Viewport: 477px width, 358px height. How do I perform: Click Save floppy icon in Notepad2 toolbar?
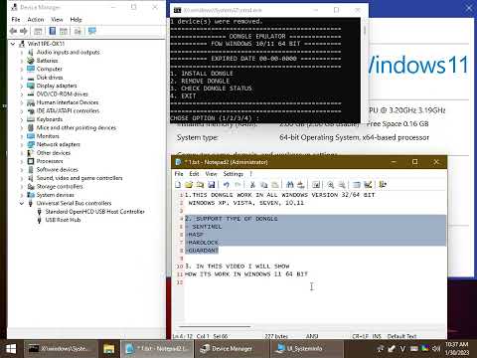point(211,185)
